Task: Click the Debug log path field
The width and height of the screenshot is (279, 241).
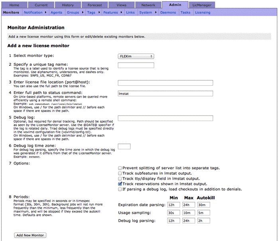Action: click(165, 118)
